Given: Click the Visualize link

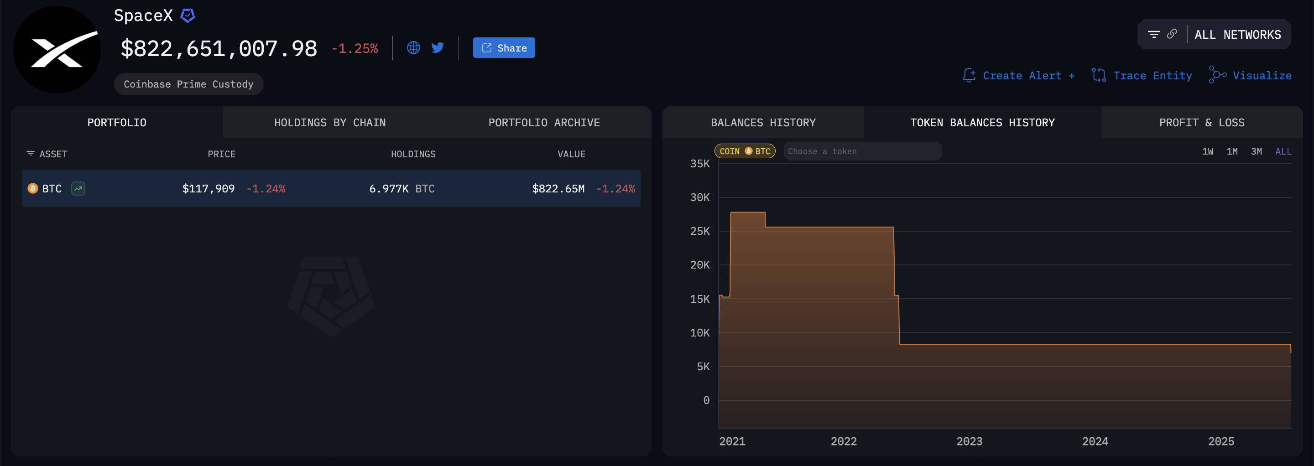Looking at the screenshot, I should pos(1262,75).
